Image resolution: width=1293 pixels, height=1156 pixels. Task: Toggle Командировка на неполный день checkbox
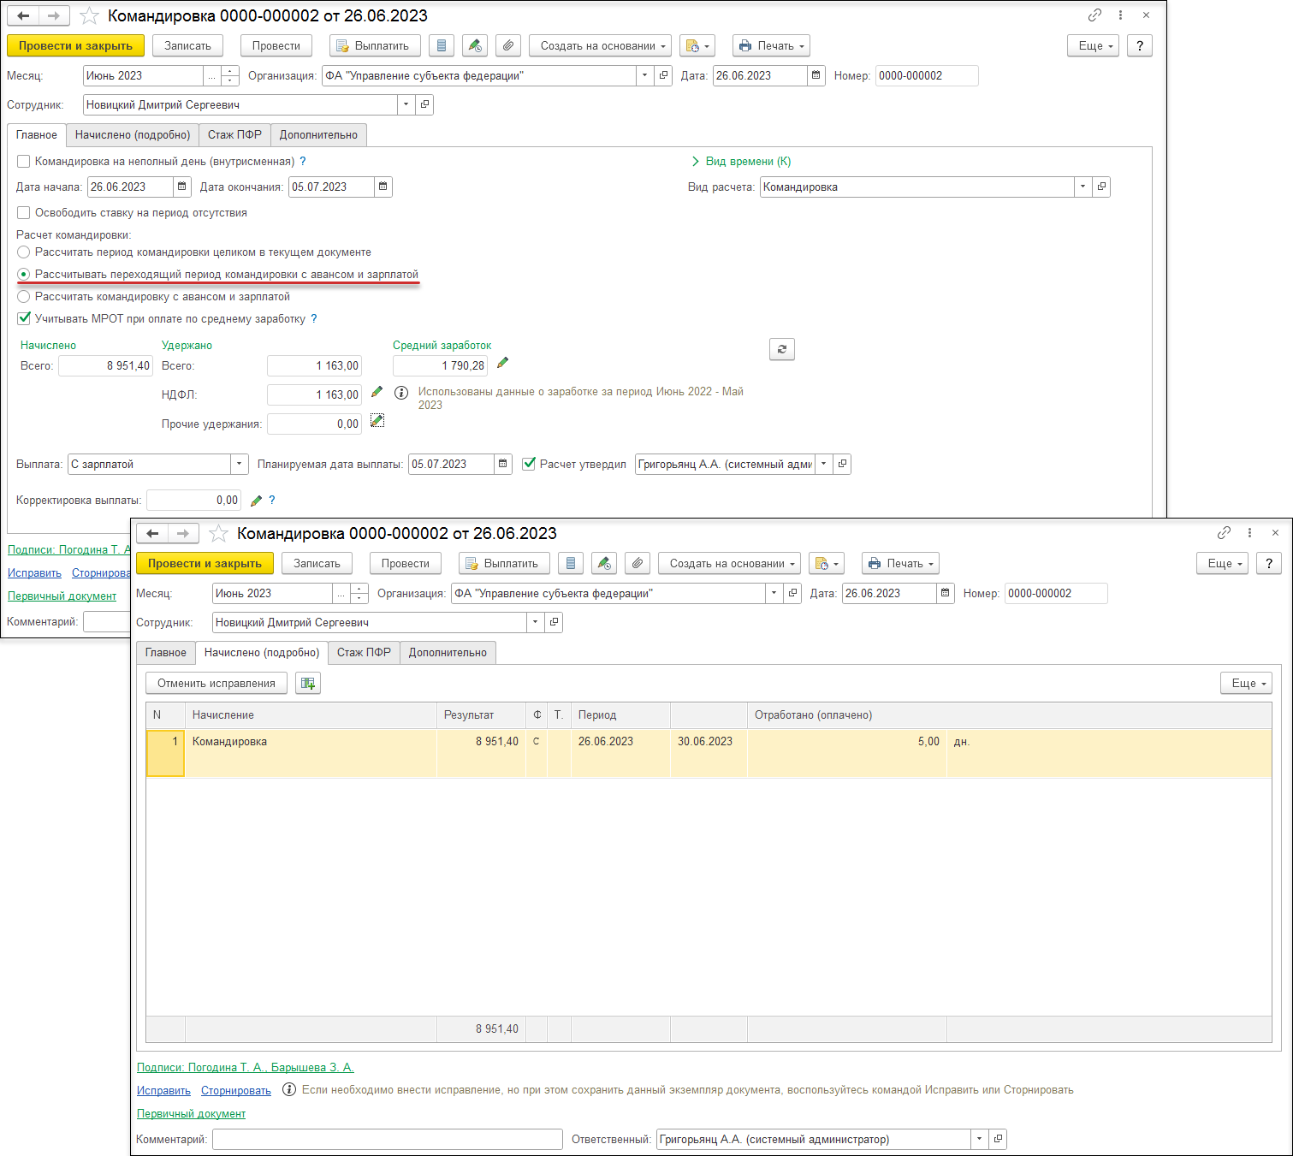click(x=24, y=161)
